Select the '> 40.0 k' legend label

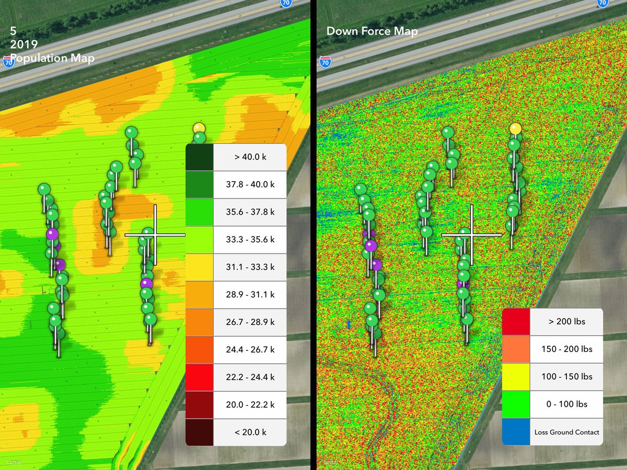click(250, 157)
